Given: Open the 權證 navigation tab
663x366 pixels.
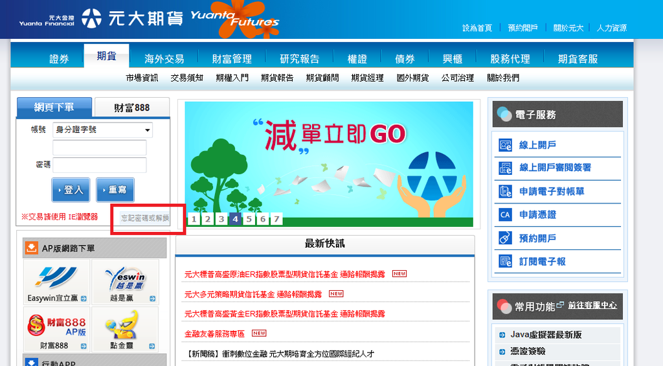Looking at the screenshot, I should point(357,59).
